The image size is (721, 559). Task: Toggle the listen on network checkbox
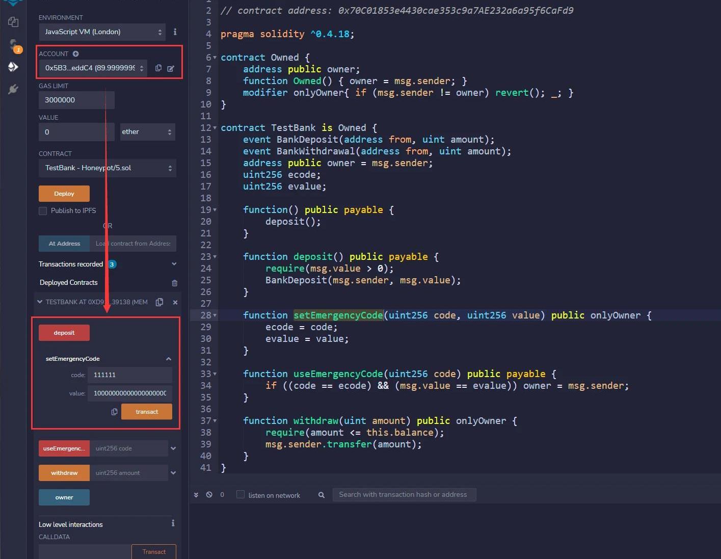pyautogui.click(x=241, y=495)
